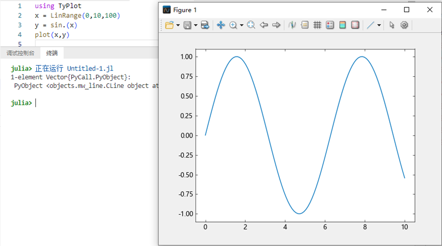Click the 0.00 y-axis tick label
Screen dimensions: 442x246
pyautogui.click(x=186, y=136)
